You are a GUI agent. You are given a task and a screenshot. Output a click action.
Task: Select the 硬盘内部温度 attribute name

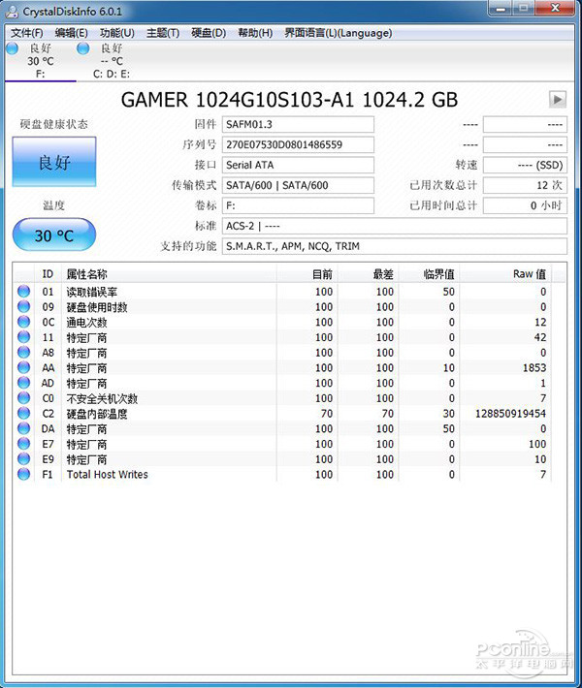[x=97, y=414]
